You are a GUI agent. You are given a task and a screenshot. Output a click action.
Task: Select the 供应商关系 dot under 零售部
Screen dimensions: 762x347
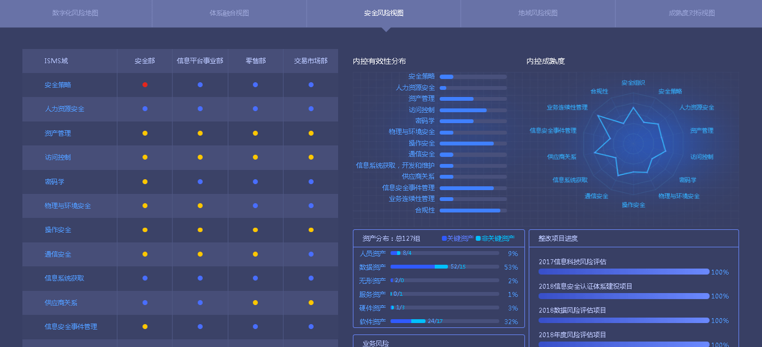pyautogui.click(x=255, y=302)
